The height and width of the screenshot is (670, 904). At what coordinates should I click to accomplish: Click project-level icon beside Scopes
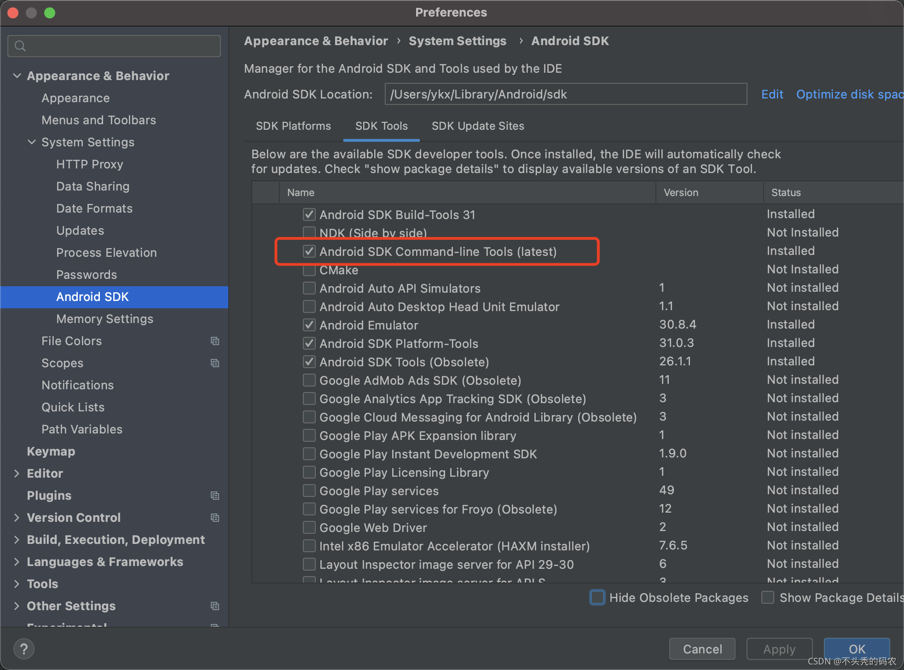point(214,363)
